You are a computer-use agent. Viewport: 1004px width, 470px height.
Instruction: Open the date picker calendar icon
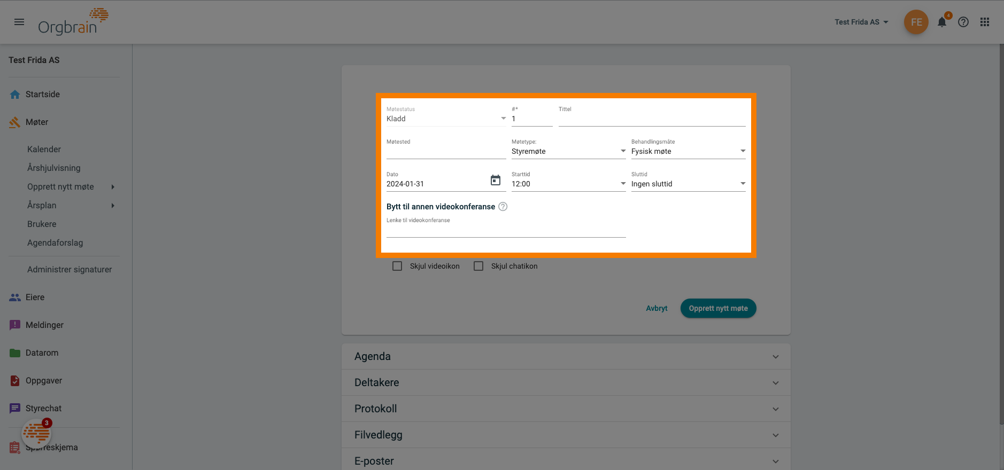click(496, 181)
